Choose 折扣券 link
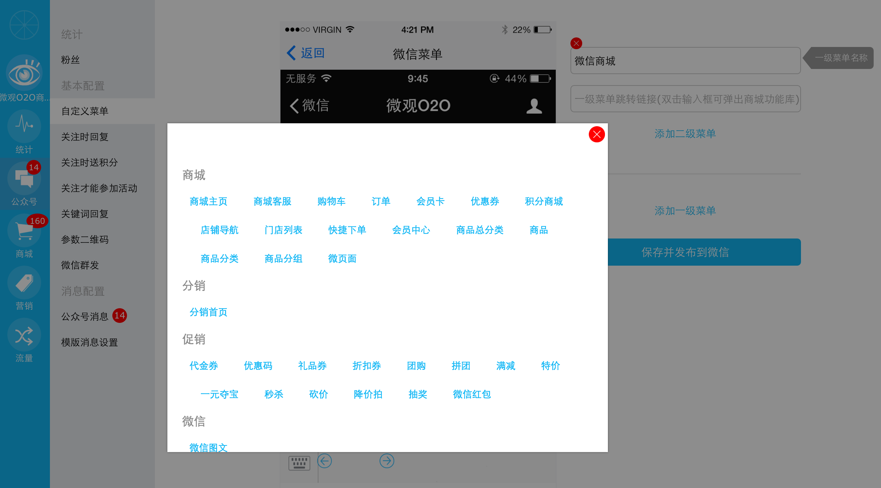 click(x=367, y=366)
